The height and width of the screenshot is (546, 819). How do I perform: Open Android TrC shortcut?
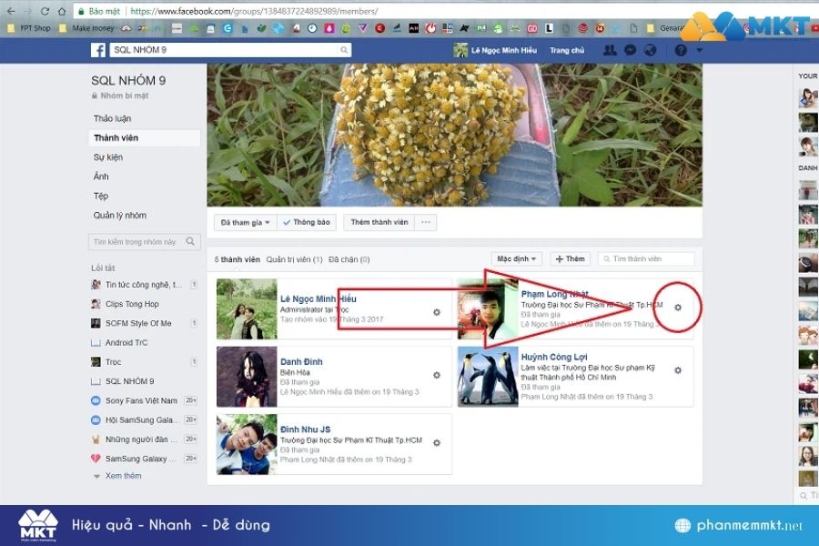[x=119, y=343]
